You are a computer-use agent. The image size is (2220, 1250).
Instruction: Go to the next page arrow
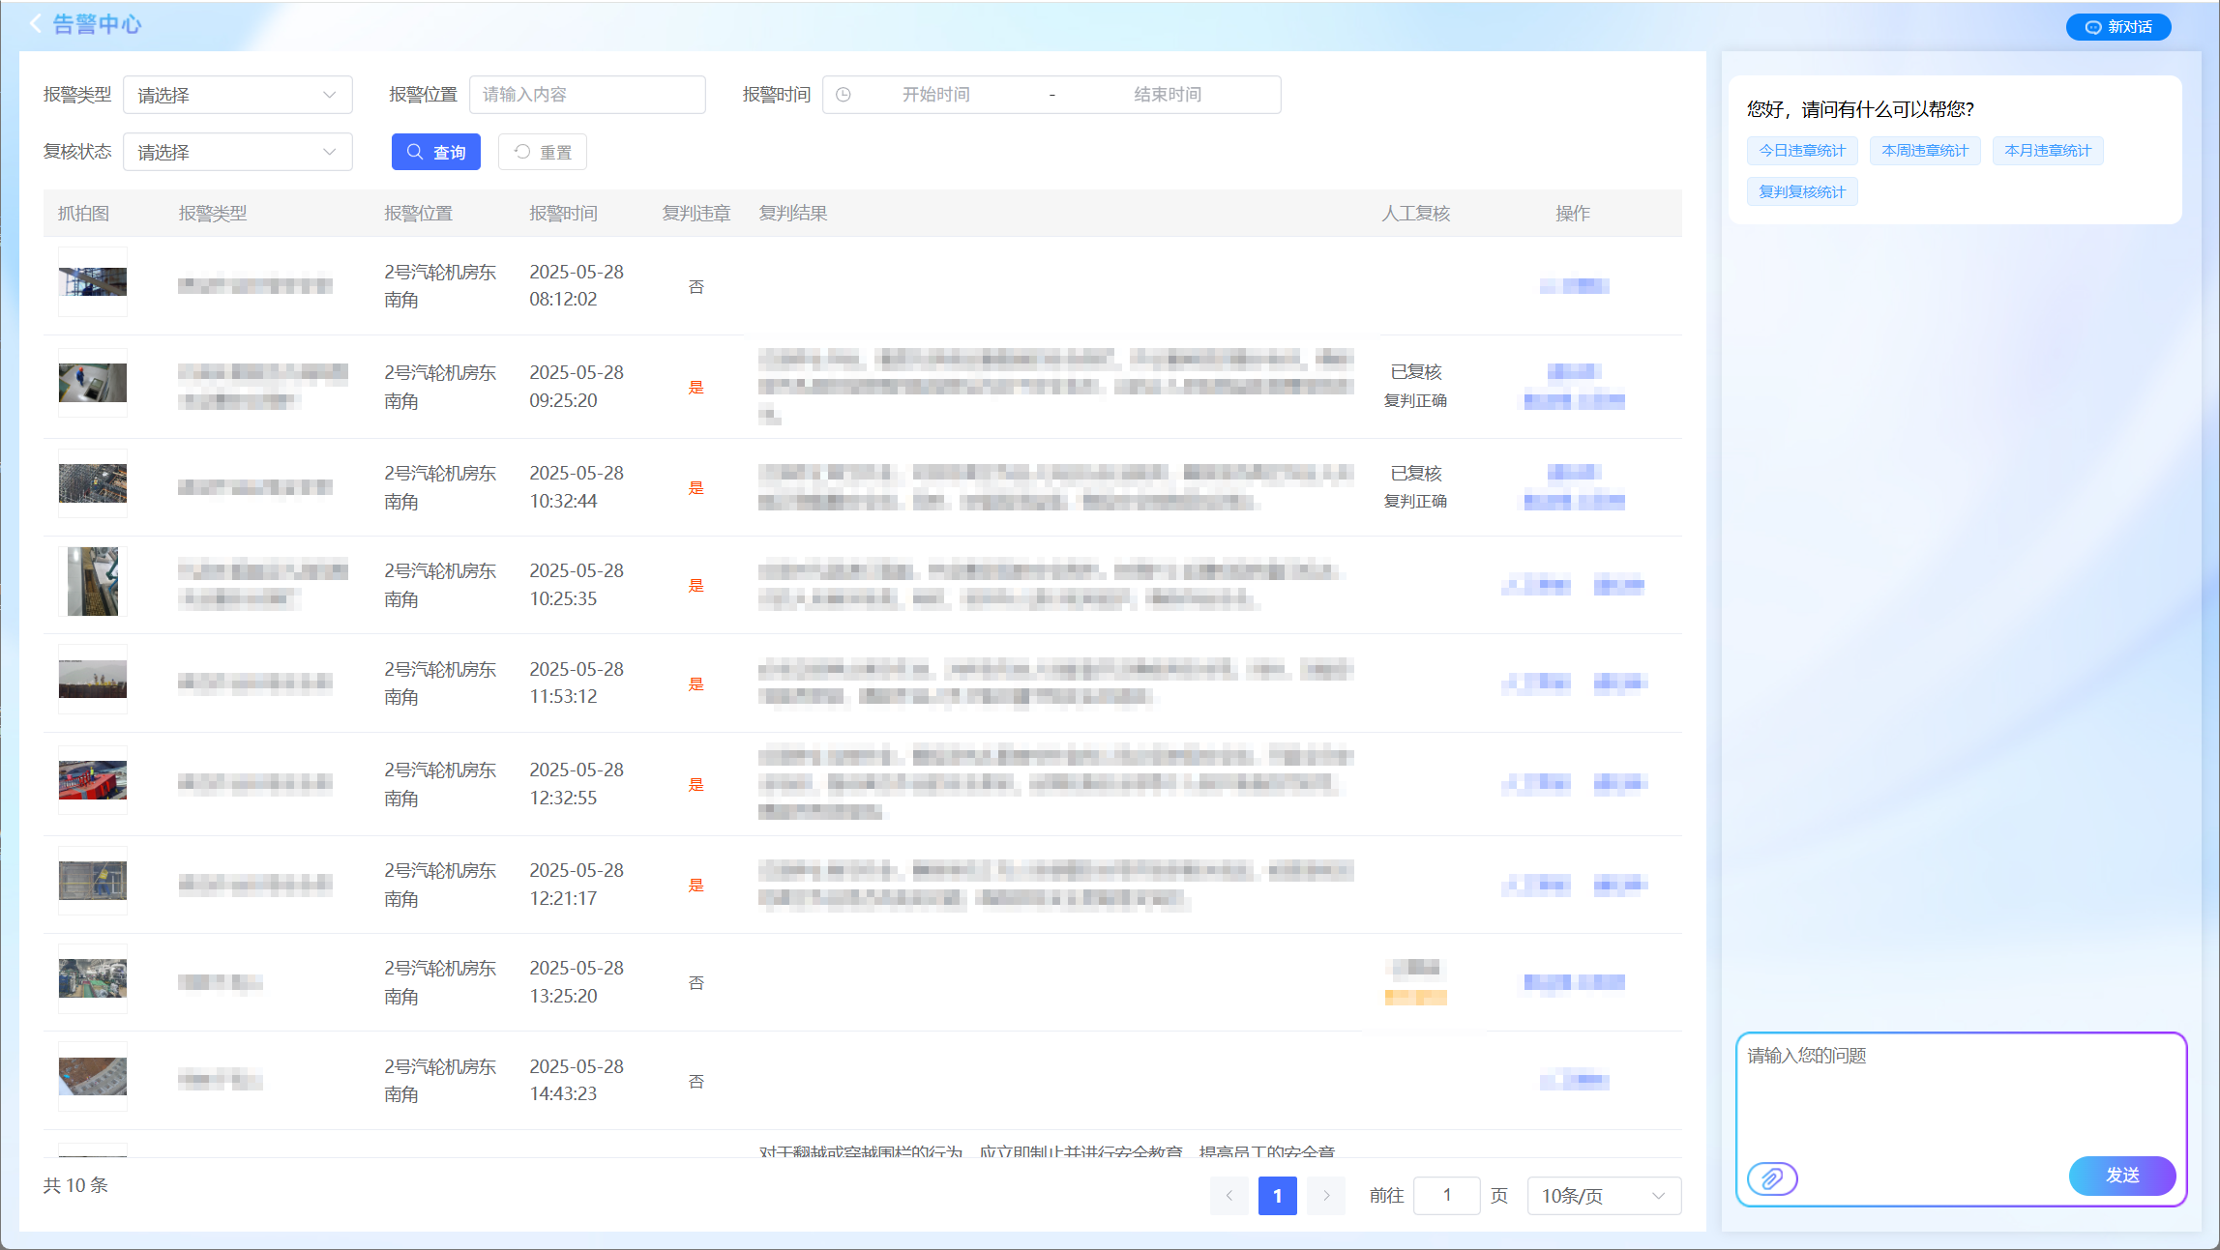(1326, 1196)
